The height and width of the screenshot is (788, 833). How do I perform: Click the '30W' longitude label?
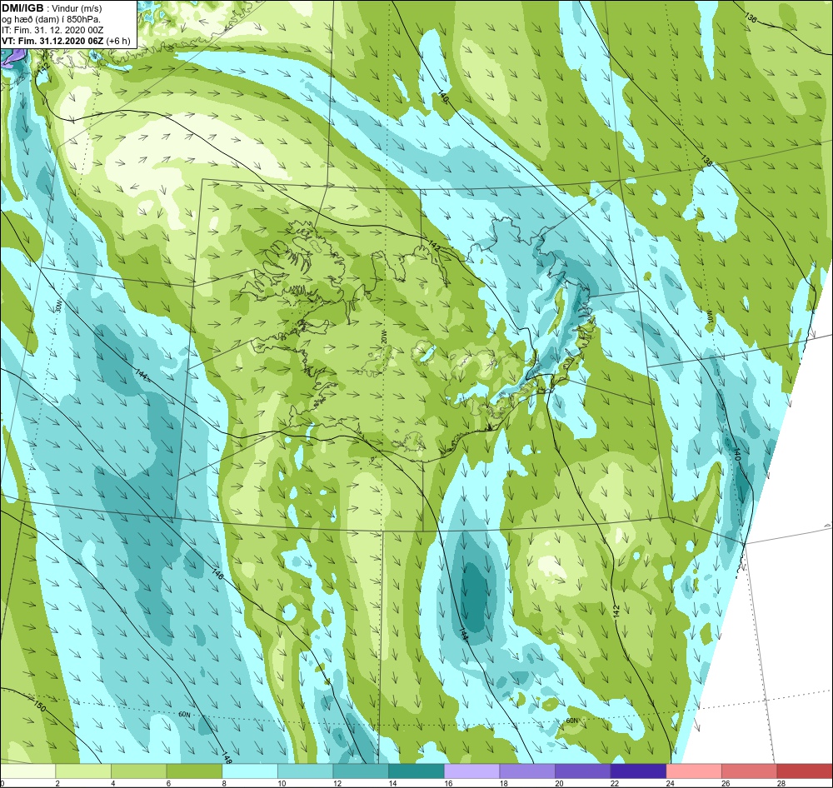[x=58, y=306]
